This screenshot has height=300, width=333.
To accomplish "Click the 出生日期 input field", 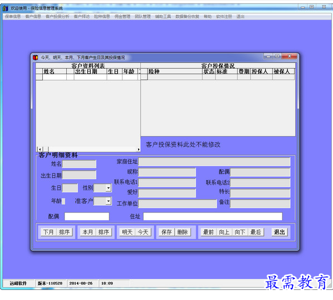I will [79, 175].
